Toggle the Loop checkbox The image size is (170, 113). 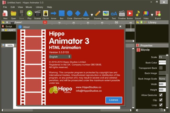(161, 105)
